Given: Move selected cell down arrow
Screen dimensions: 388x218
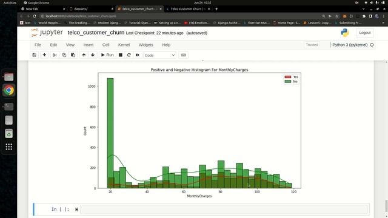Looking at the screenshot, I should [x=93, y=55].
